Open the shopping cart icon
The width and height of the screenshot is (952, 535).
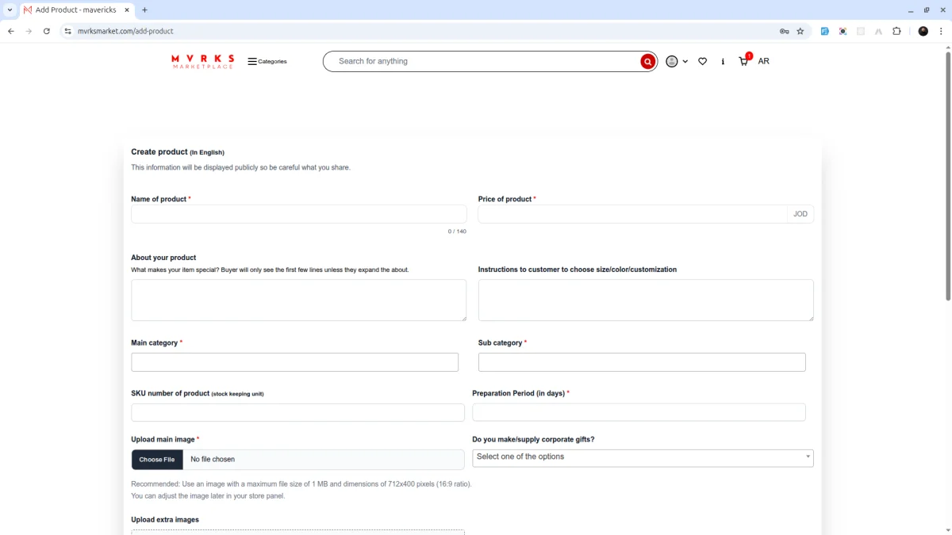pyautogui.click(x=743, y=60)
